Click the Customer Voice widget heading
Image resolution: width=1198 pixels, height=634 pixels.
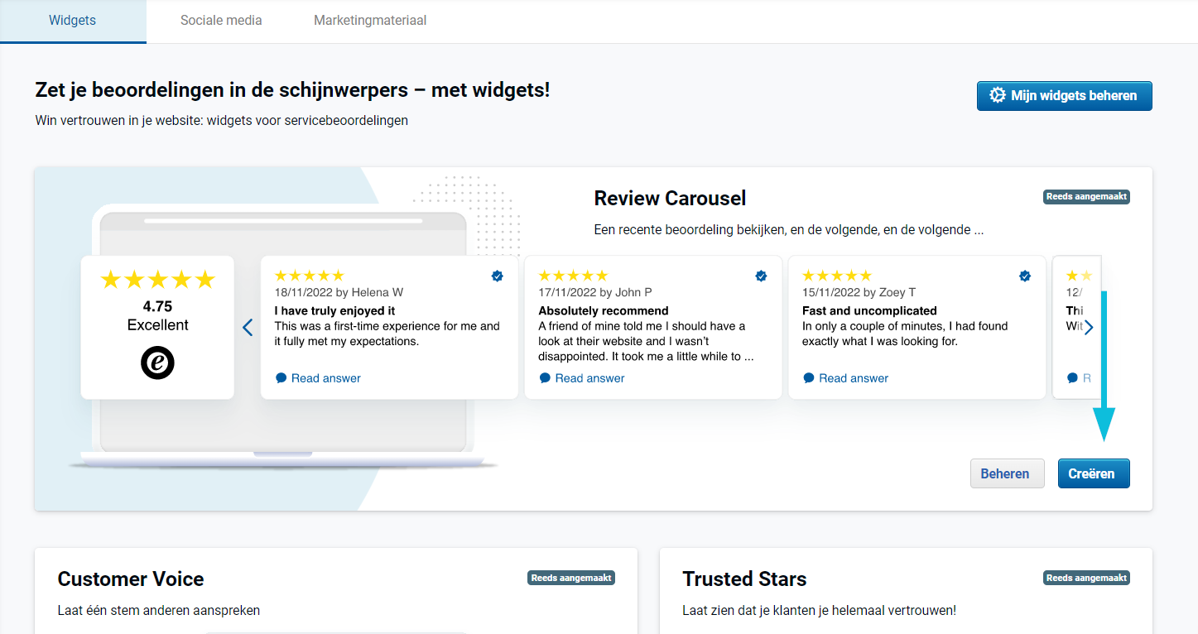tap(131, 579)
